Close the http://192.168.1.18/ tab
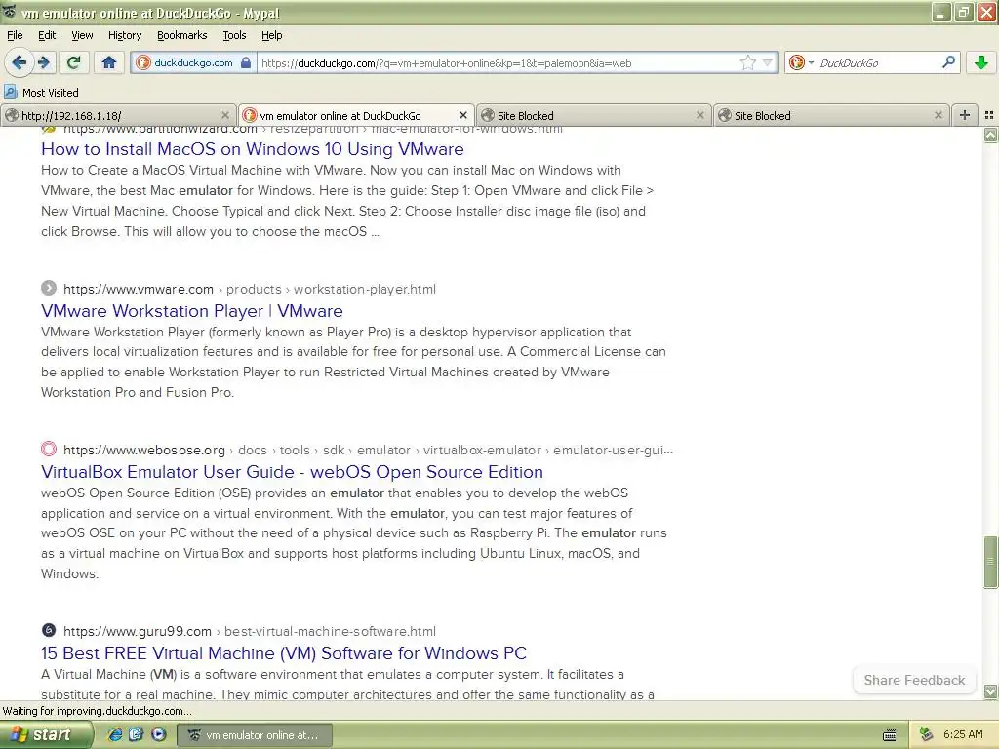This screenshot has height=749, width=999. pos(225,115)
